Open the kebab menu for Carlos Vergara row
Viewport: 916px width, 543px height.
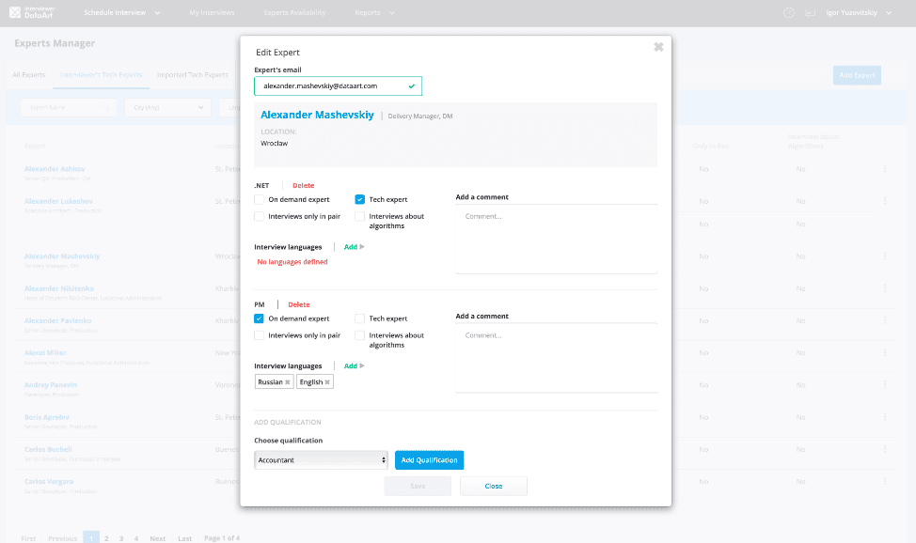(x=884, y=484)
